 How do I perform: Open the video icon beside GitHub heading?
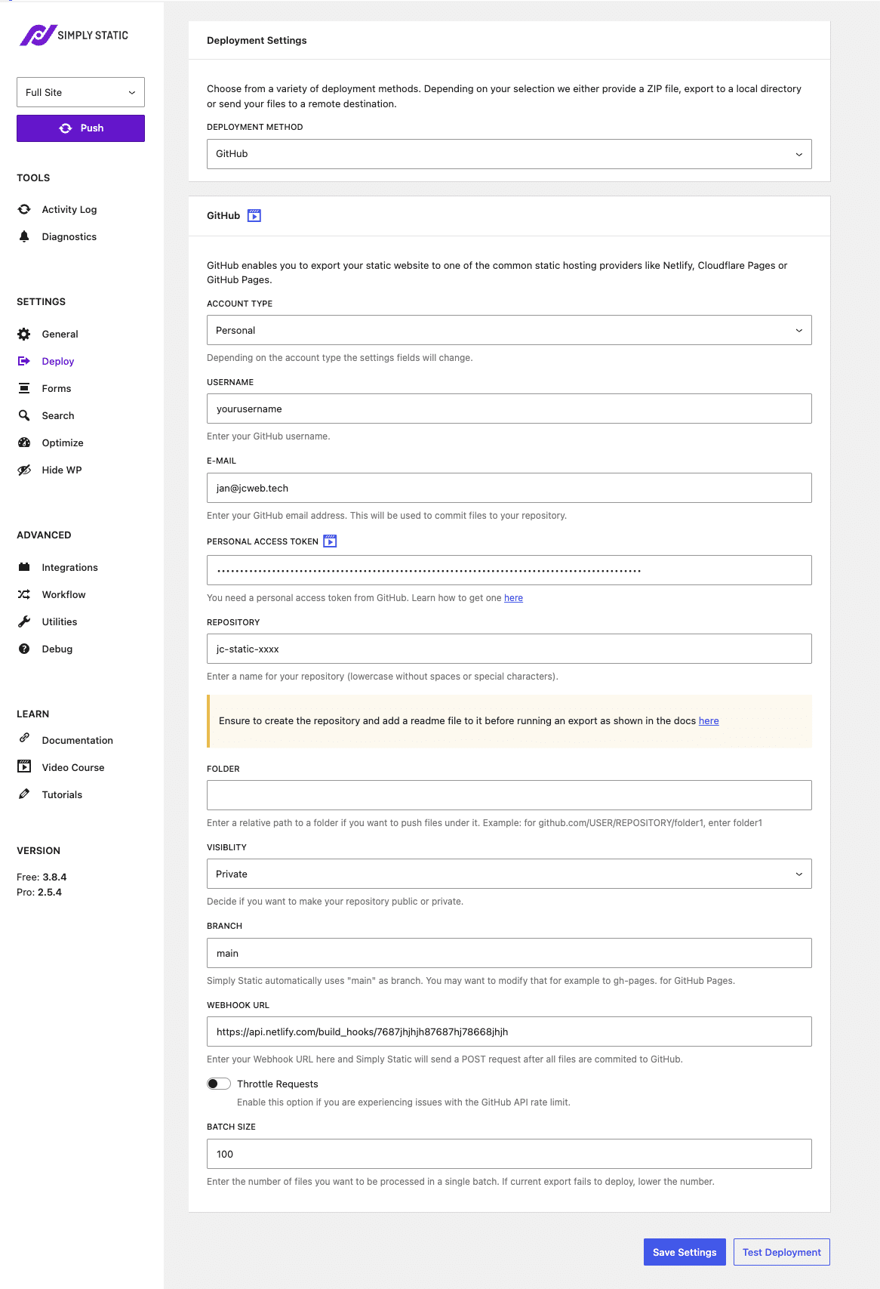click(254, 216)
